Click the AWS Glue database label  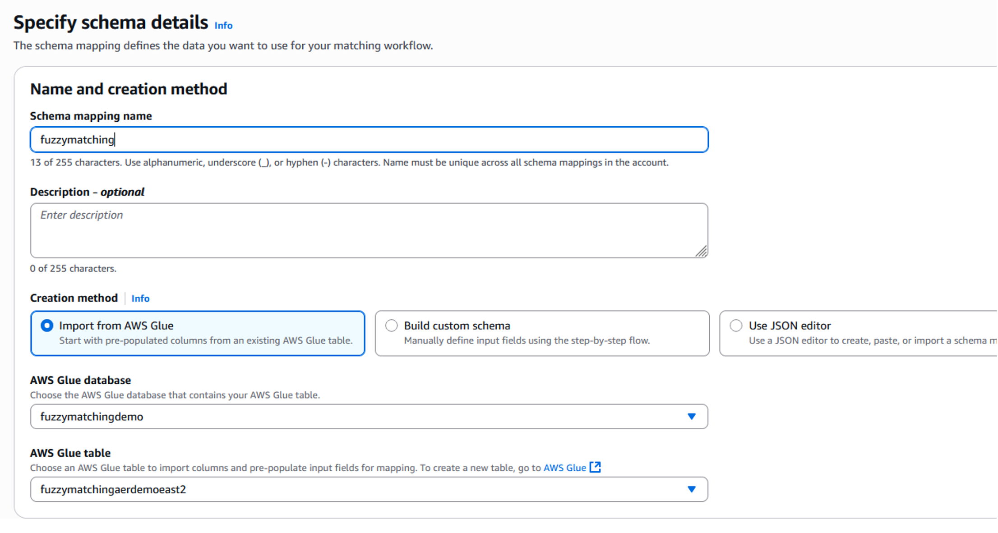80,381
